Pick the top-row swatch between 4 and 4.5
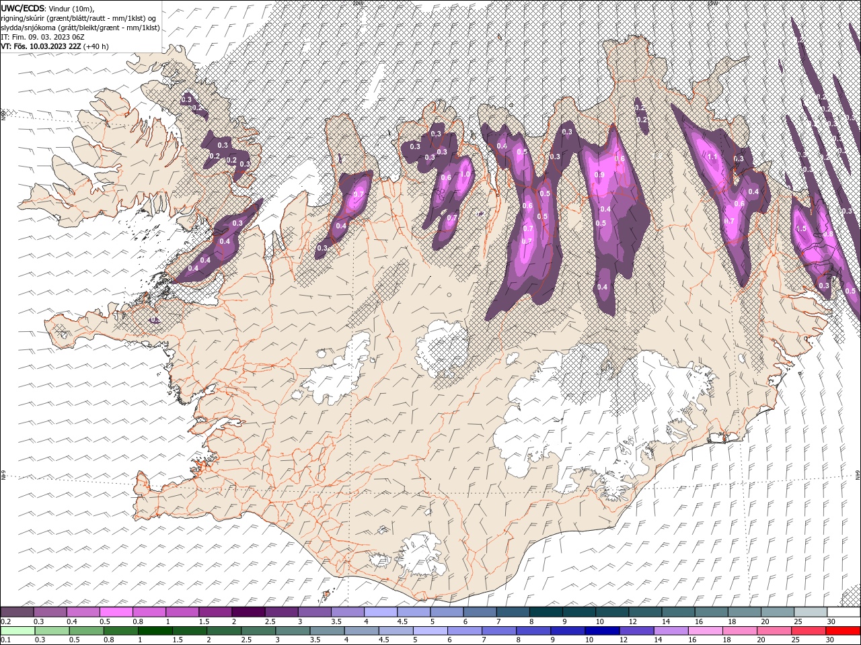Image resolution: width=861 pixels, height=645 pixels. (x=380, y=612)
